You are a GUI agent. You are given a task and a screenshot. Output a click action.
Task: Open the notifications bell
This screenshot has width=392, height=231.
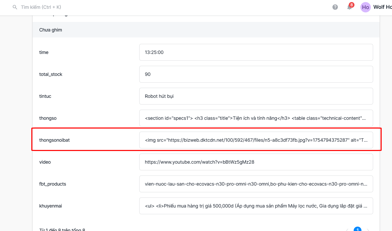coord(350,7)
